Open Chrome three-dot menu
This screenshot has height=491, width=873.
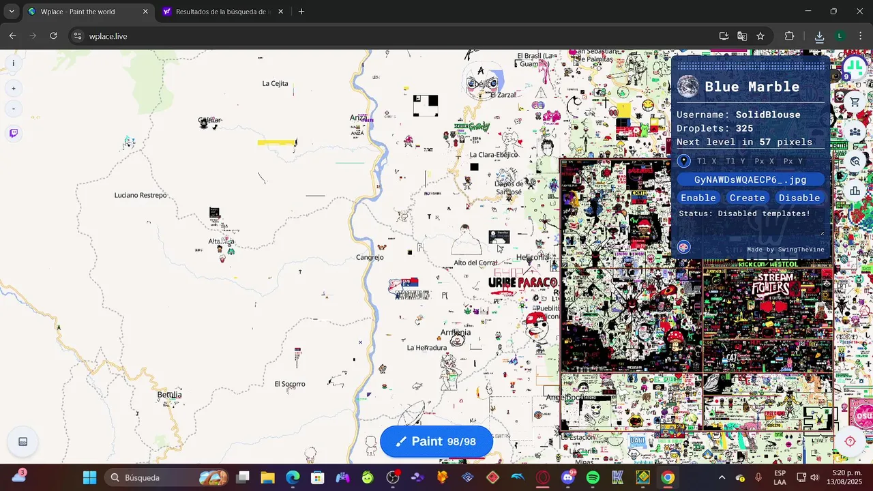click(x=859, y=36)
